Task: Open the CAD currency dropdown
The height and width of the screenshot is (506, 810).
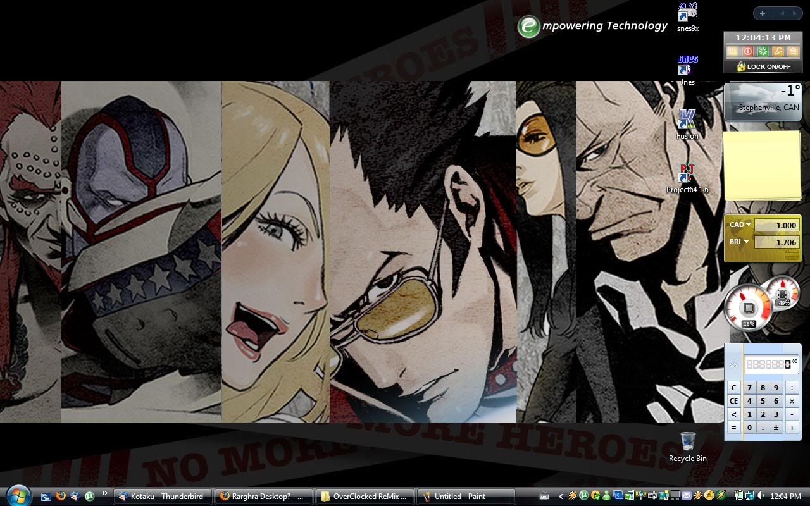Action: pyautogui.click(x=740, y=225)
